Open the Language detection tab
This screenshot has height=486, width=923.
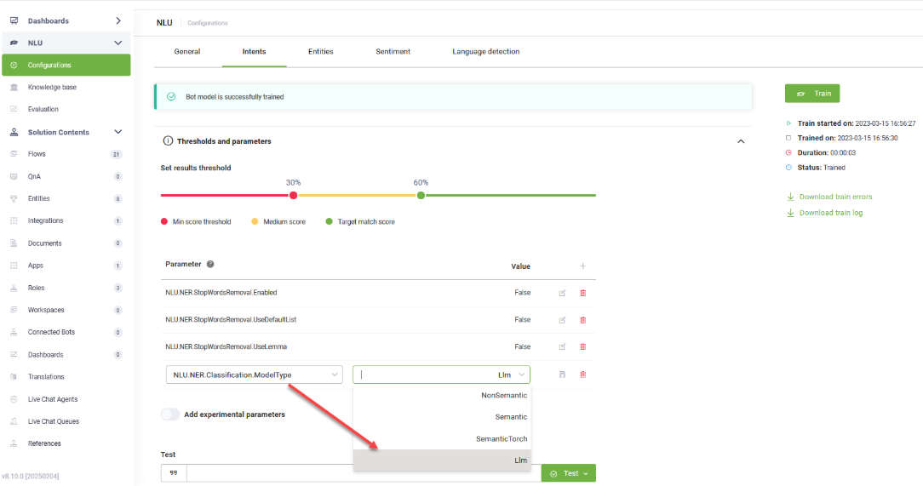(x=485, y=52)
